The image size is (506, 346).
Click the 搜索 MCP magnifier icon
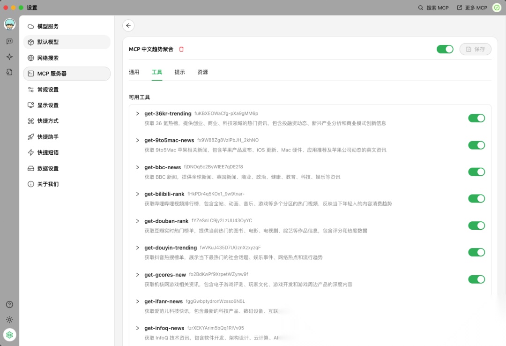coord(420,8)
